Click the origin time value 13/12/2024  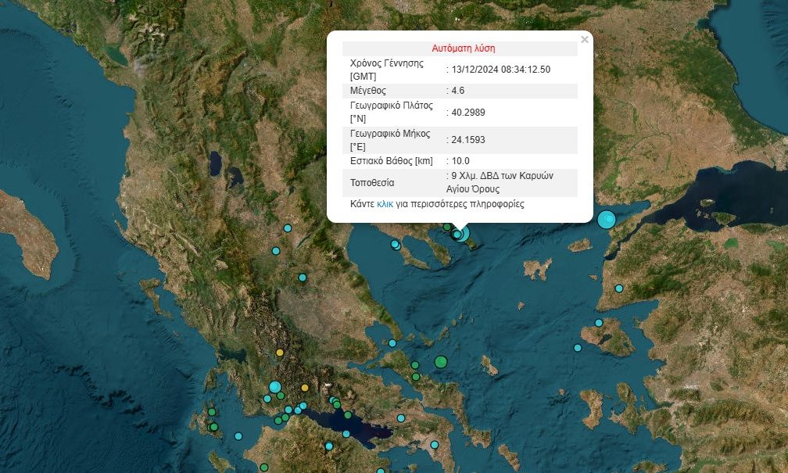pos(500,69)
